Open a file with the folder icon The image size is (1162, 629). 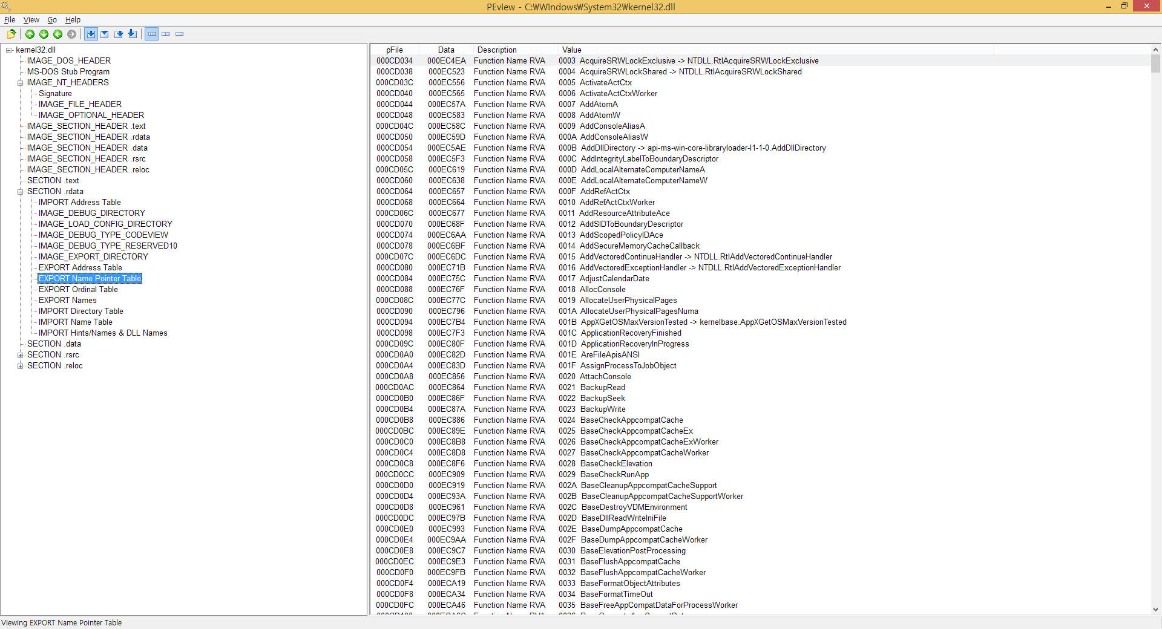[x=11, y=34]
